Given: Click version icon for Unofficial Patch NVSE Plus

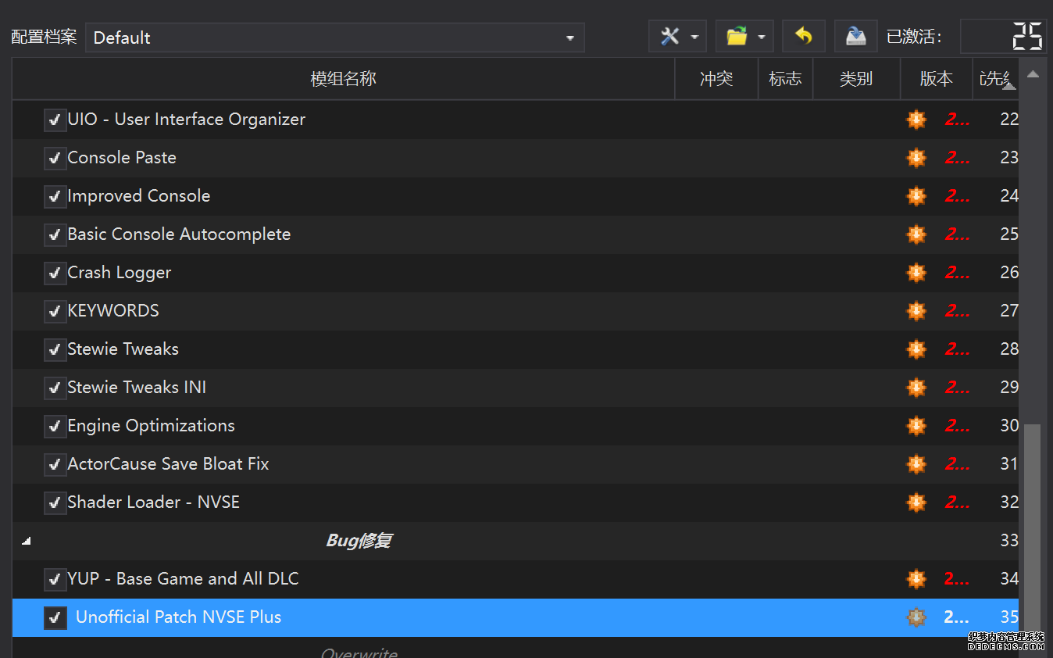Looking at the screenshot, I should (916, 617).
